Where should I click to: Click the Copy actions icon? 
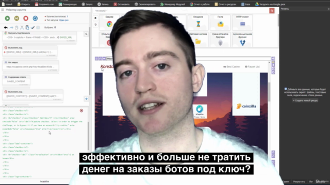pyautogui.click(x=16, y=27)
